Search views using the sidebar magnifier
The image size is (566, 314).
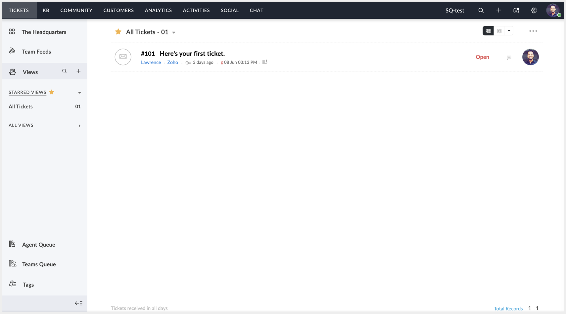[x=65, y=71]
